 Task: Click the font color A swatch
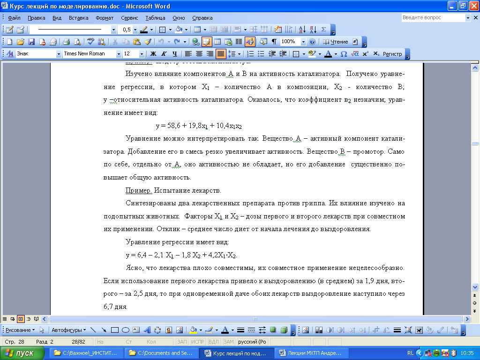click(328, 54)
